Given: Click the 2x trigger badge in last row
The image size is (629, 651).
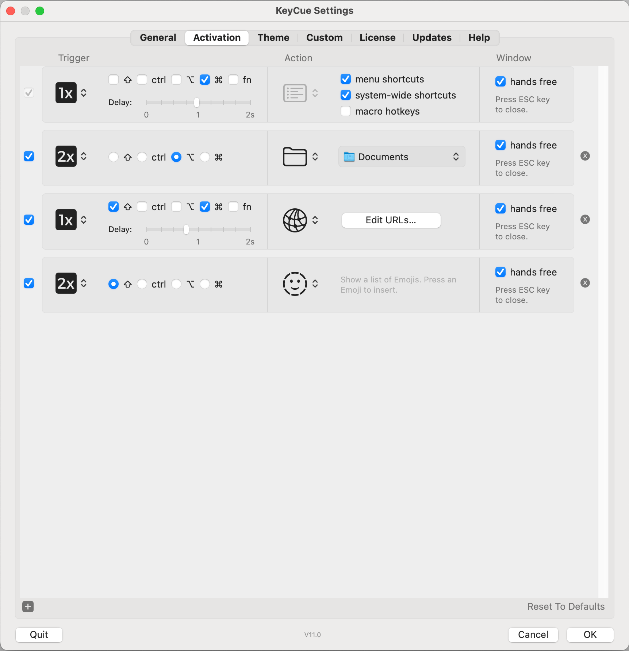Looking at the screenshot, I should (66, 283).
